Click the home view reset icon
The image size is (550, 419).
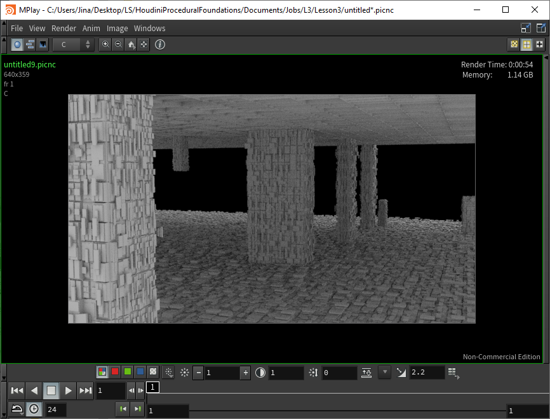(x=131, y=45)
